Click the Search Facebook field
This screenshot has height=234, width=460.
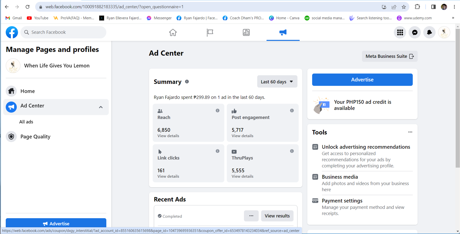63,32
